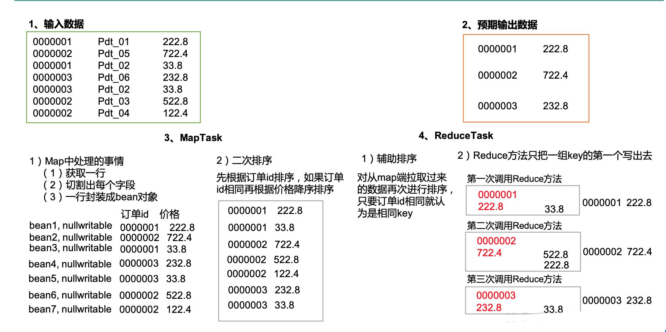Click the step "（2）切割出每个字段"

click(x=89, y=185)
